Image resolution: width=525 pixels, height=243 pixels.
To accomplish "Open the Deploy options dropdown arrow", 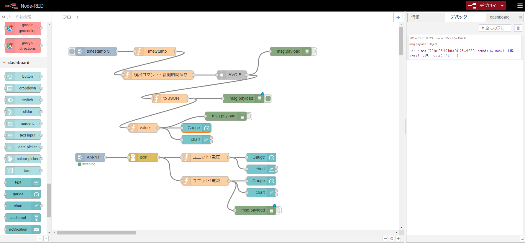I will pos(502,6).
